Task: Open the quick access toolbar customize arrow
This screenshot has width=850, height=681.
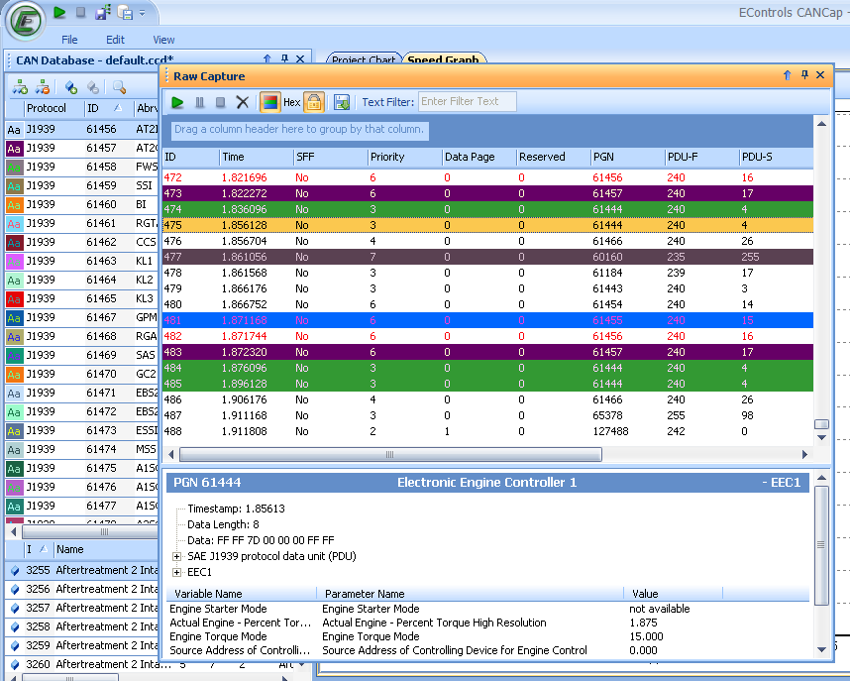Action: (x=142, y=13)
